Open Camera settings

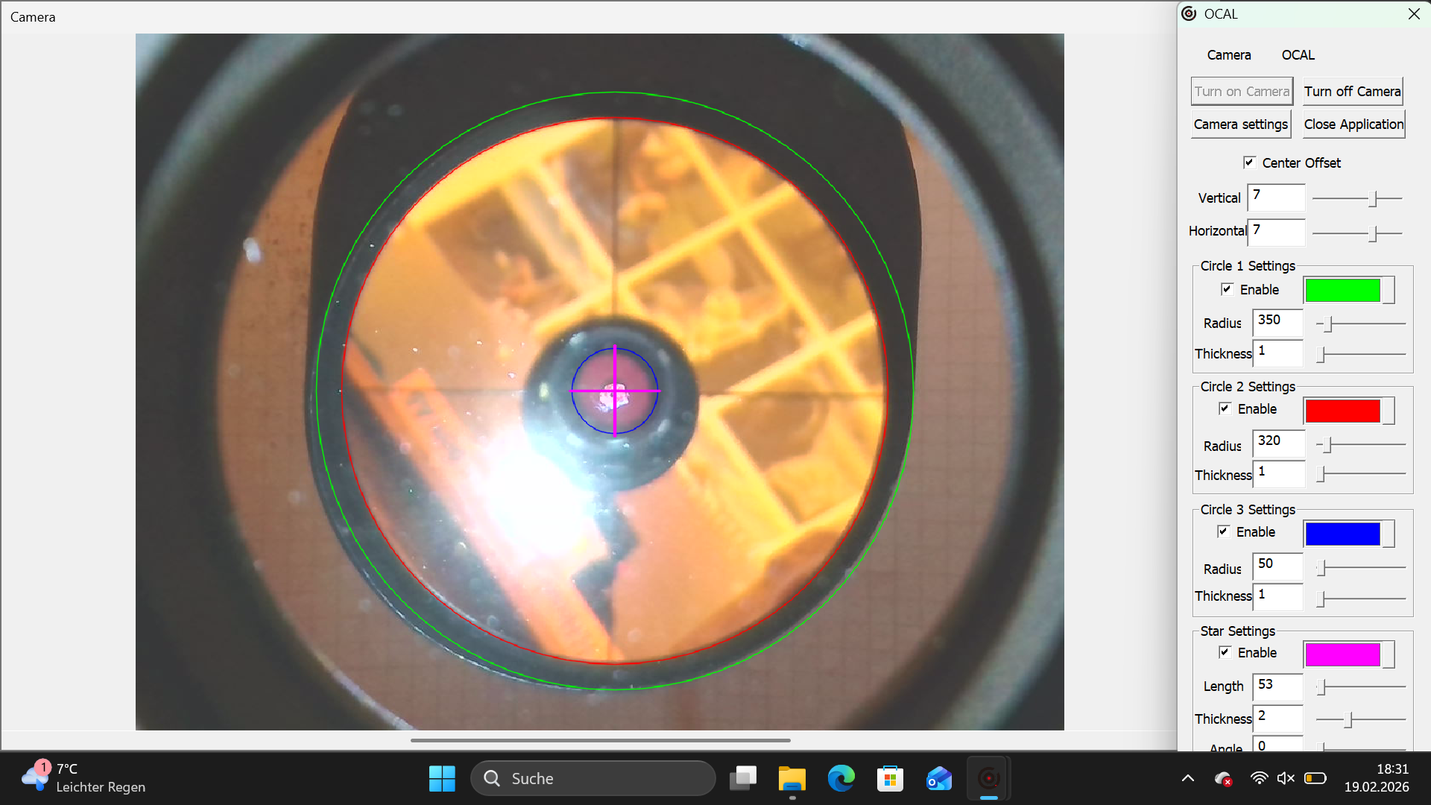pyautogui.click(x=1241, y=124)
